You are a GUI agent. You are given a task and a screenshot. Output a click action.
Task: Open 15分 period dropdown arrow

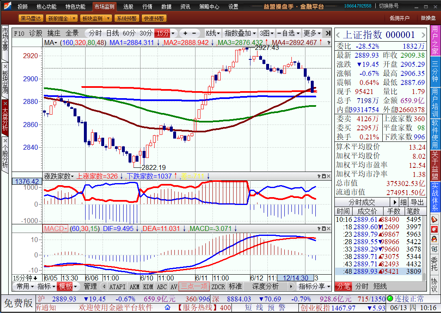click(x=173, y=33)
